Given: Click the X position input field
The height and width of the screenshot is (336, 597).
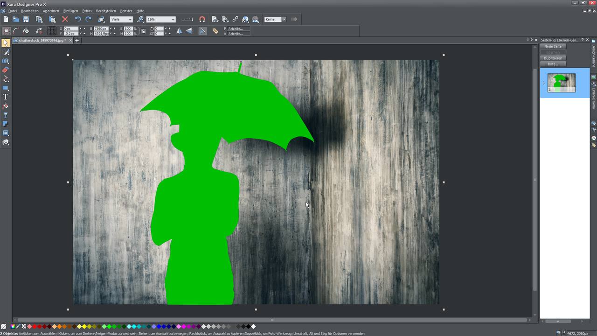Looking at the screenshot, I should 71,28.
